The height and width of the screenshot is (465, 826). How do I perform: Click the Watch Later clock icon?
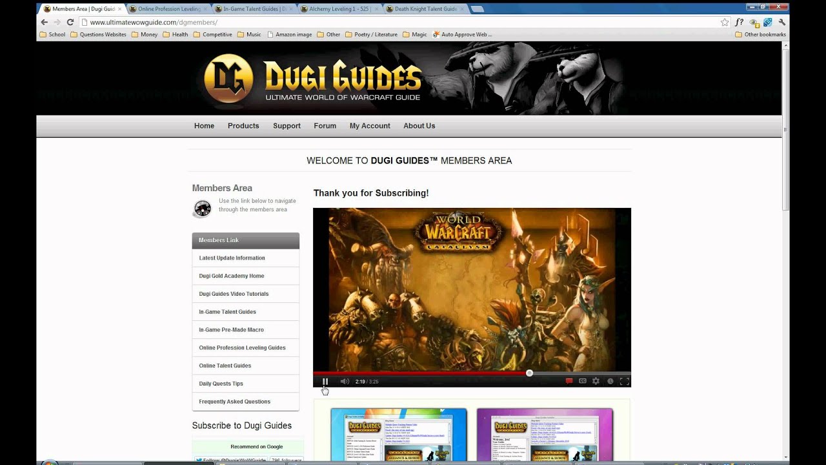tap(610, 381)
